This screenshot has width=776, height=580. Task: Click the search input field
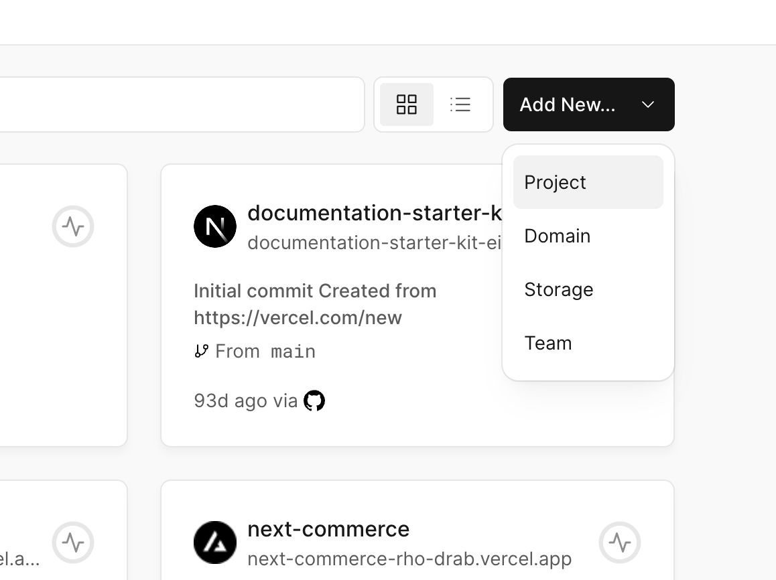[x=181, y=104]
